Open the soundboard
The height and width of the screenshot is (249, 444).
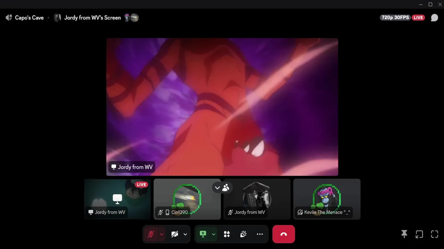(244, 234)
